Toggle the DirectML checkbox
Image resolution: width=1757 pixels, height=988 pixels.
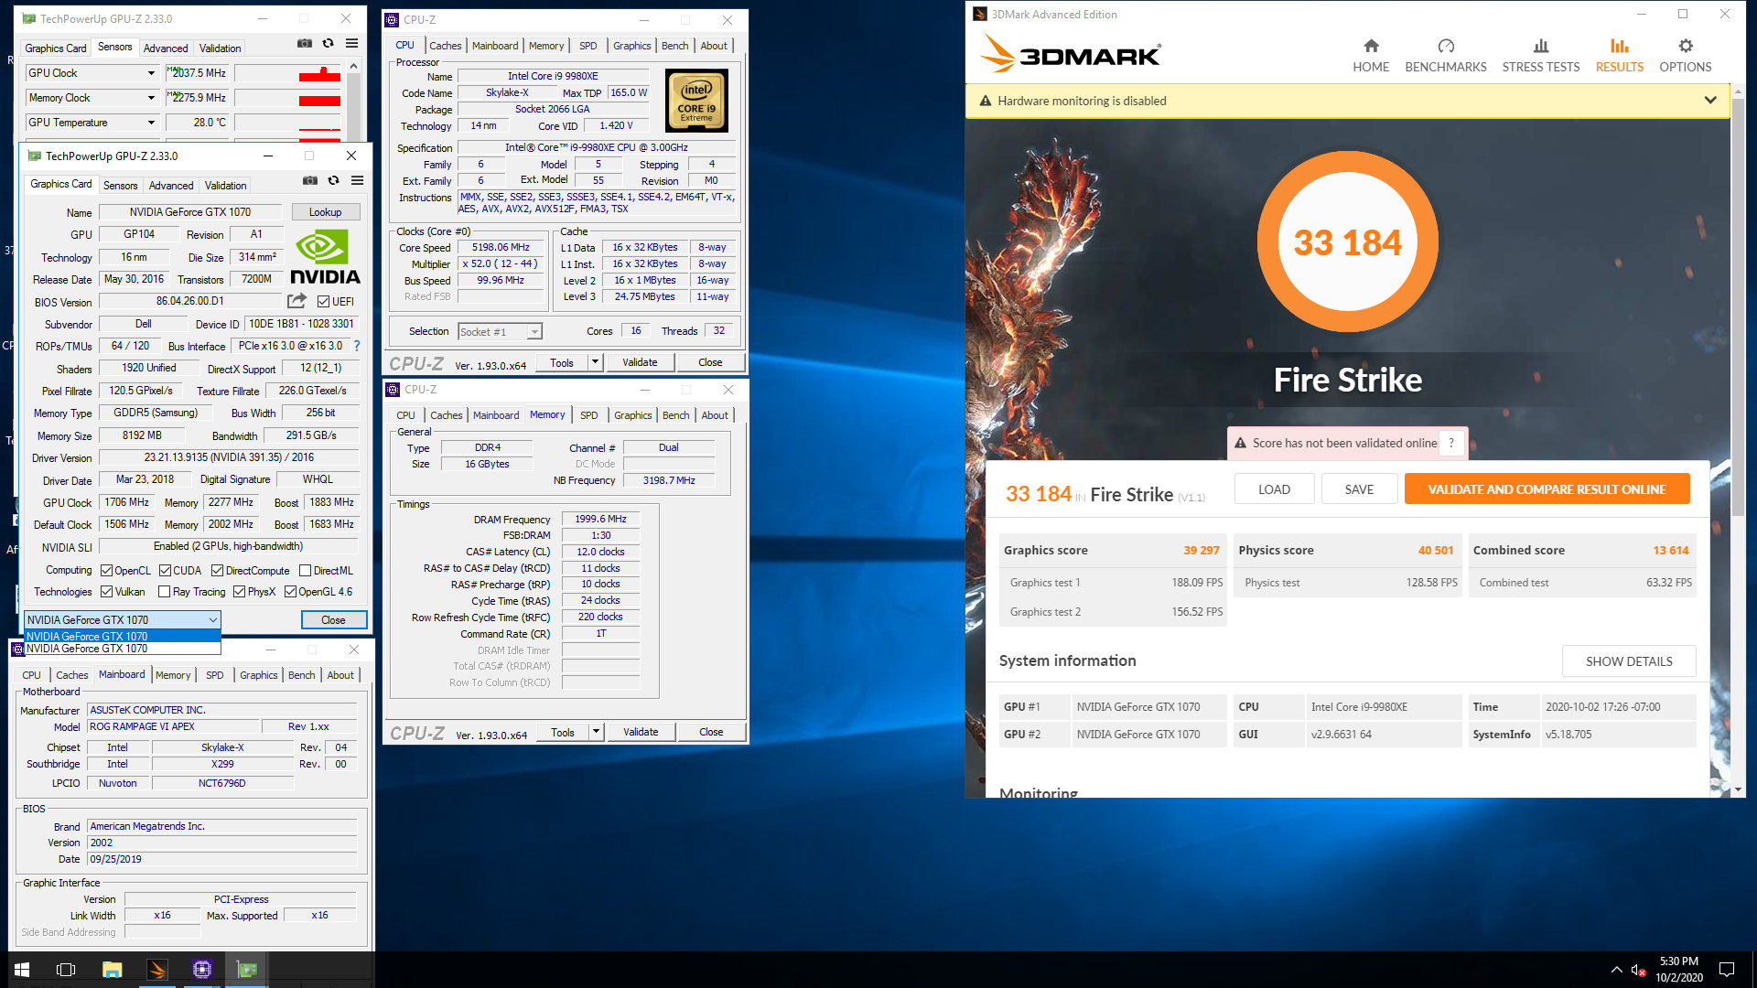pyautogui.click(x=306, y=571)
